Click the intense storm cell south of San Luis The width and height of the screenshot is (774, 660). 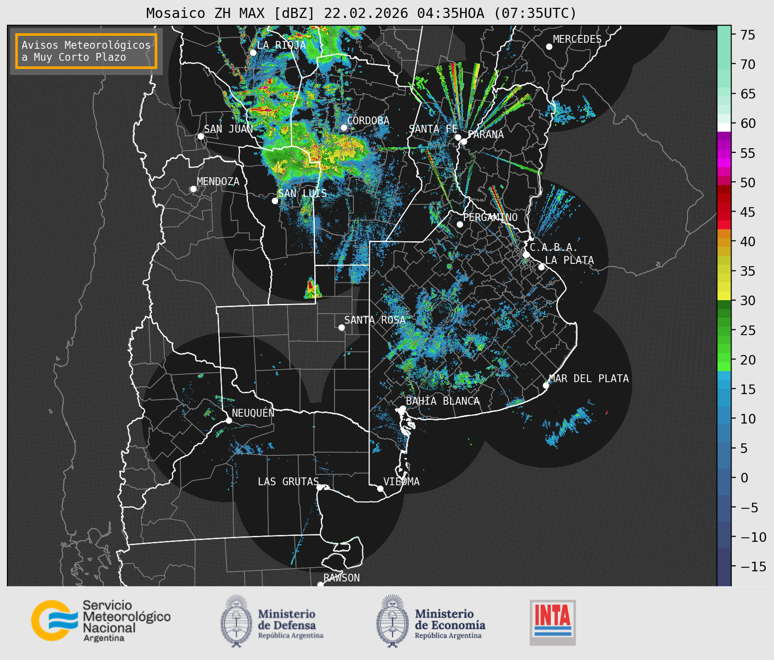312,288
